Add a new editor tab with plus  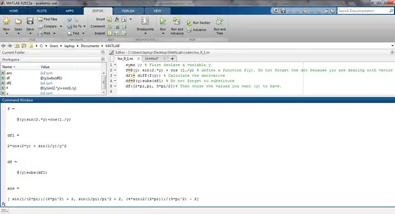point(172,59)
